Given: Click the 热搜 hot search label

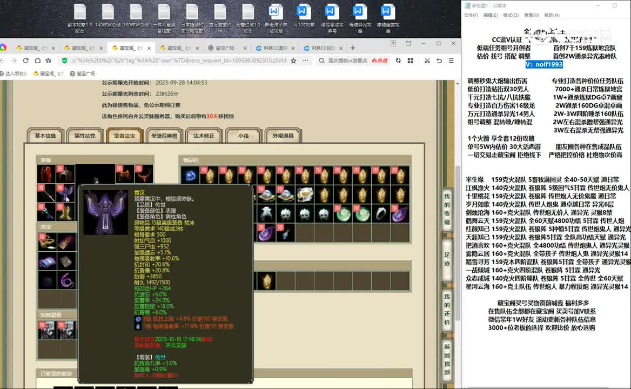Looking at the screenshot, I should tap(379, 61).
